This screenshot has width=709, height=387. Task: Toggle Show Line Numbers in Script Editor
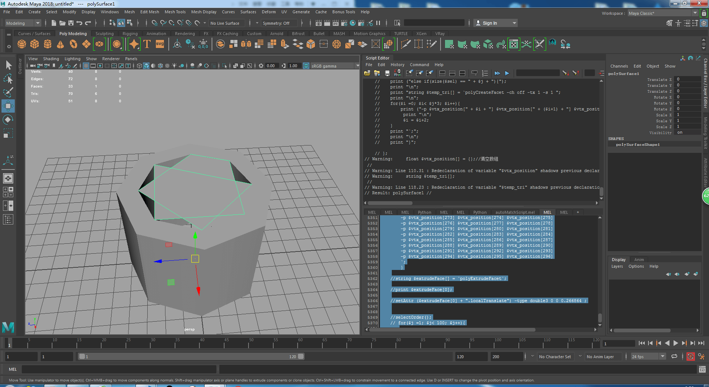click(485, 73)
